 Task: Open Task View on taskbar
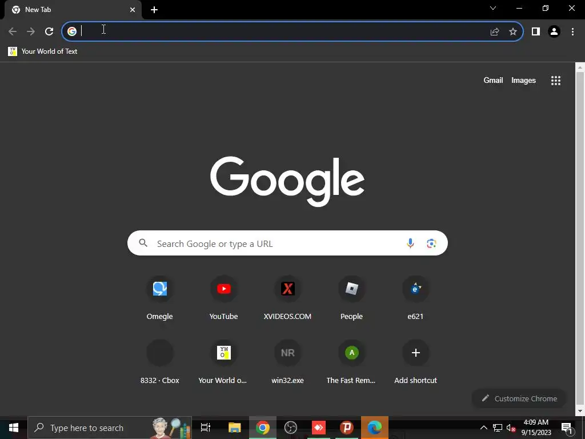(206, 428)
